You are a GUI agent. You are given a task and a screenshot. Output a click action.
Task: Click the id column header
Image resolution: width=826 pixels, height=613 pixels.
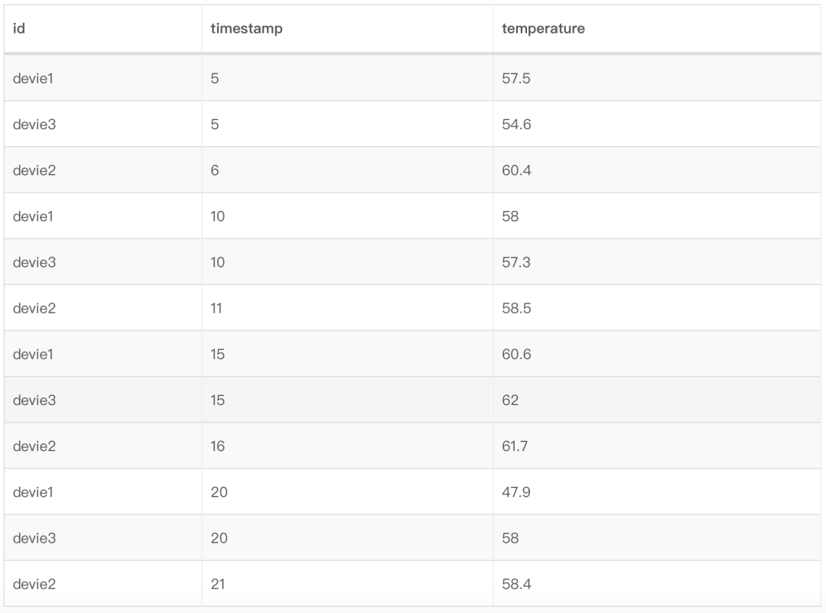pyautogui.click(x=20, y=29)
